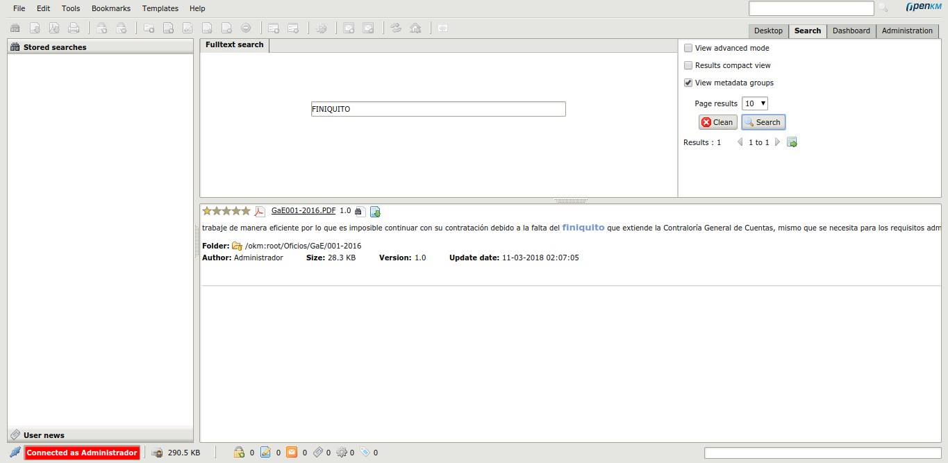Viewport: 948px width, 463px height.
Task: Click the orange subscription envelope icon in status bar
Action: (x=292, y=452)
